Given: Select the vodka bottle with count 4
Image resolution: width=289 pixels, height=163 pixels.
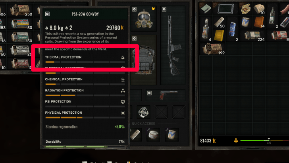Looking at the screenshot, I should tap(206, 29).
